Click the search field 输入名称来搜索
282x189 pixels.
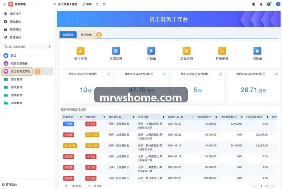(x=25, y=46)
